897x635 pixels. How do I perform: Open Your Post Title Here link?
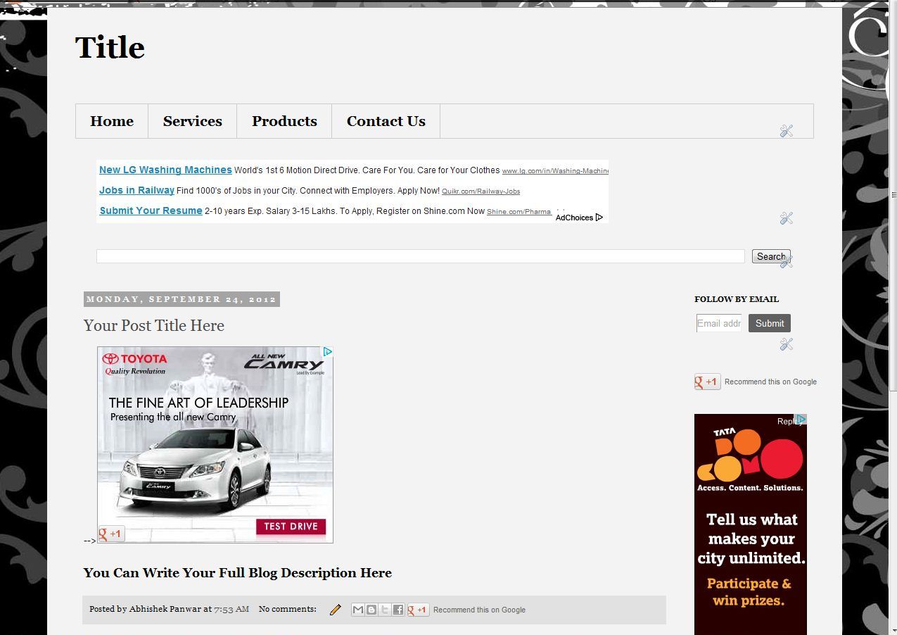click(154, 325)
